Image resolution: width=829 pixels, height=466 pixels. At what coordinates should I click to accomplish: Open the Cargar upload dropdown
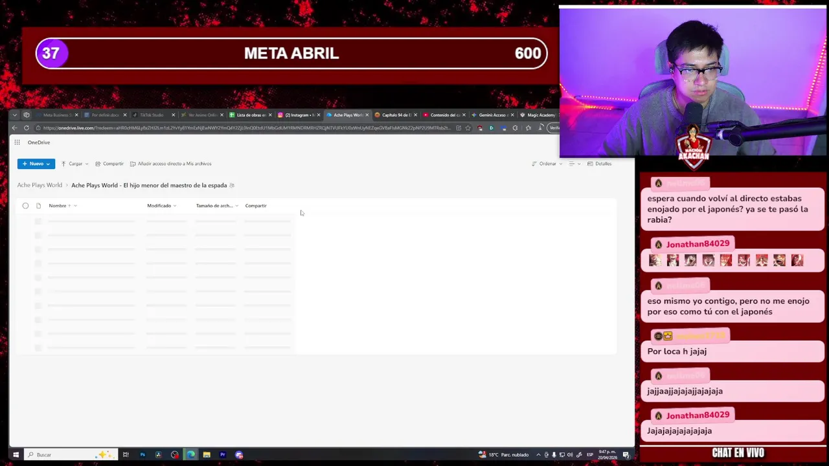pos(74,164)
